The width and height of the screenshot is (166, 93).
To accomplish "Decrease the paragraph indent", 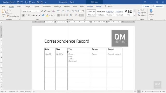I will (73, 11).
